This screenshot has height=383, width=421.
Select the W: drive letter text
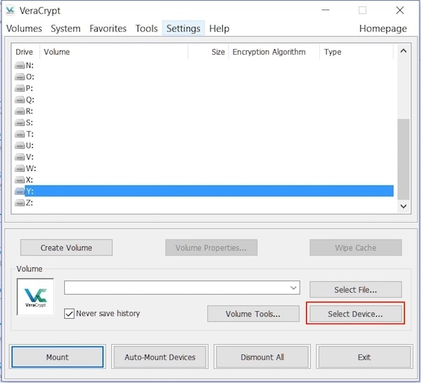point(31,168)
